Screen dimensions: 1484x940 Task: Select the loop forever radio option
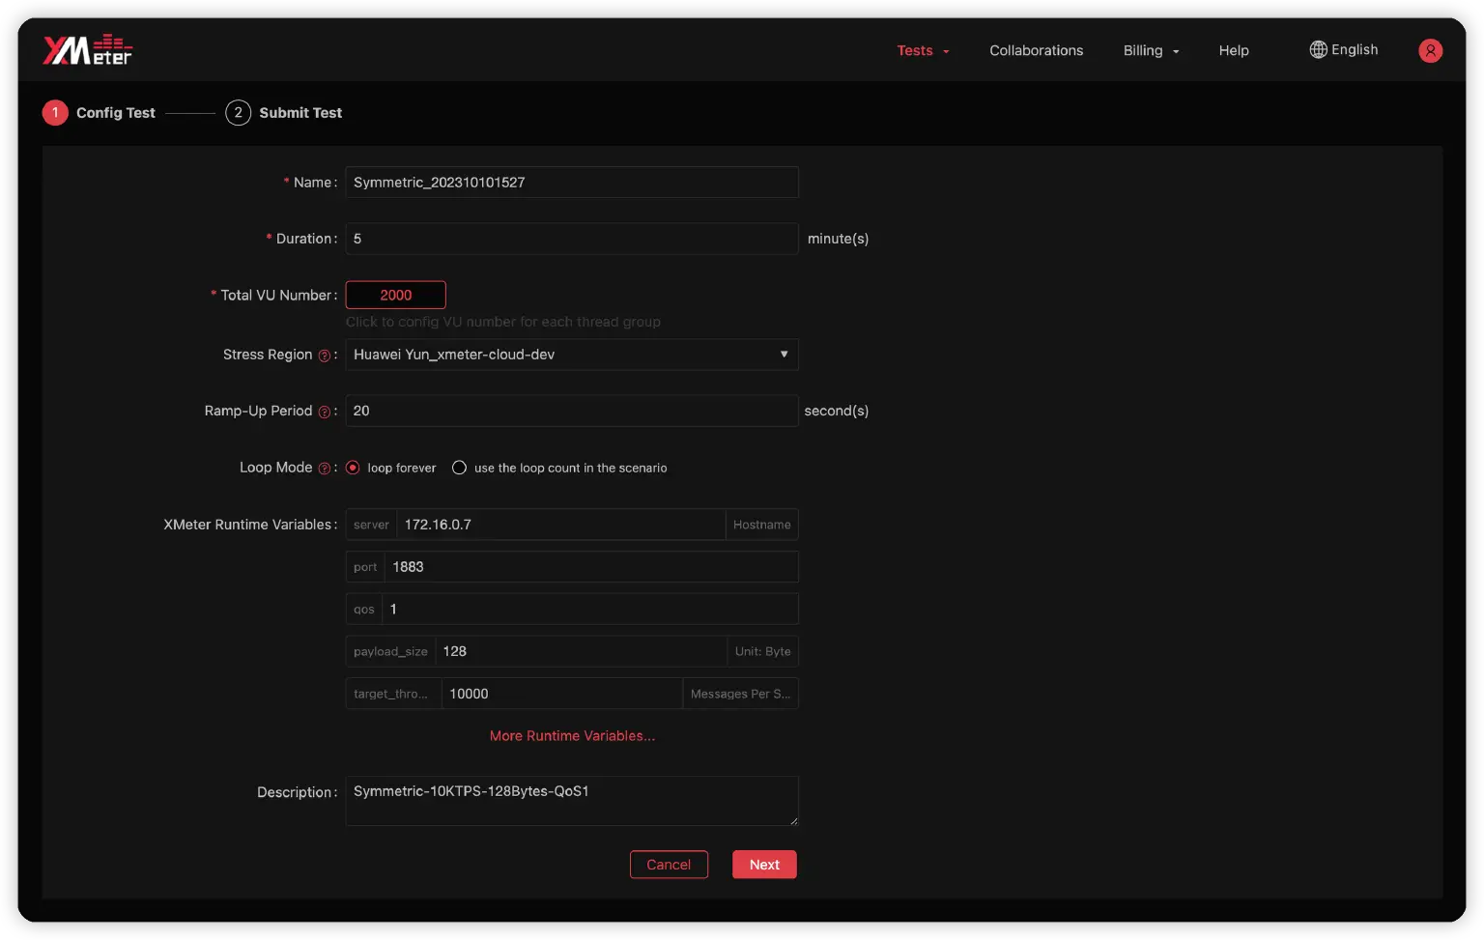coord(353,468)
